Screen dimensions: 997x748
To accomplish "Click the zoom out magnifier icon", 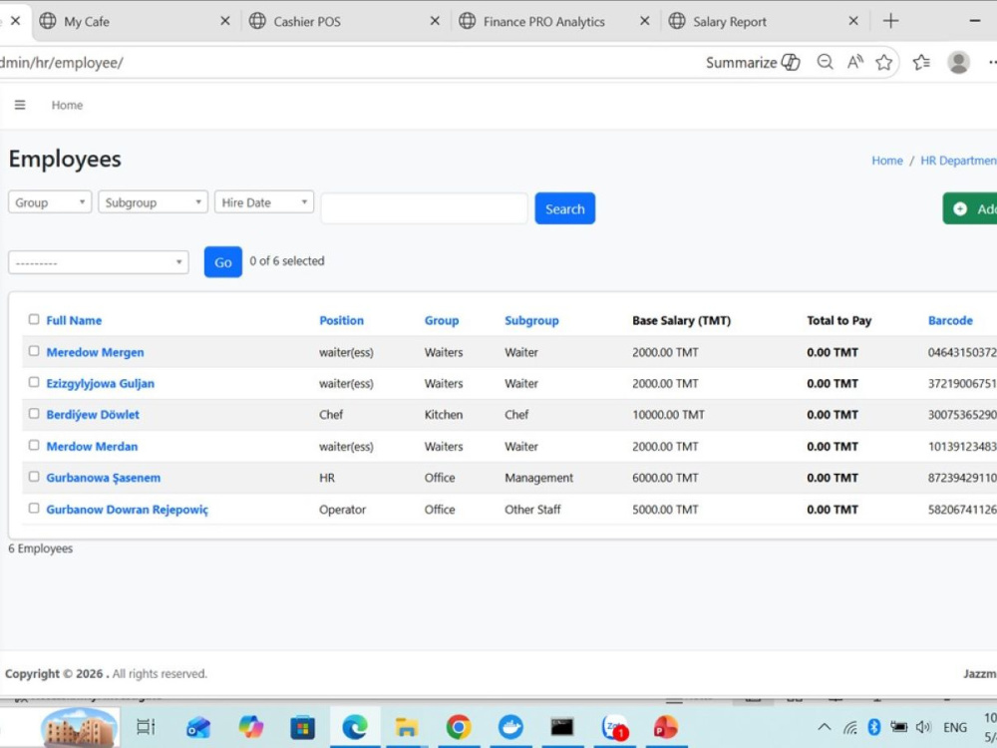I will (x=825, y=62).
